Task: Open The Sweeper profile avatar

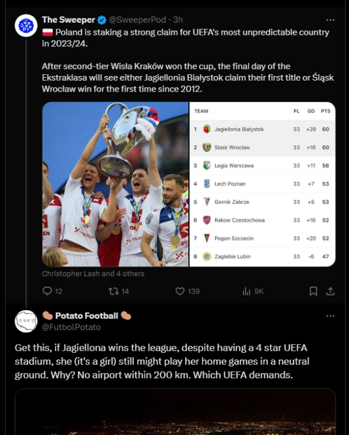Action: (x=26, y=26)
